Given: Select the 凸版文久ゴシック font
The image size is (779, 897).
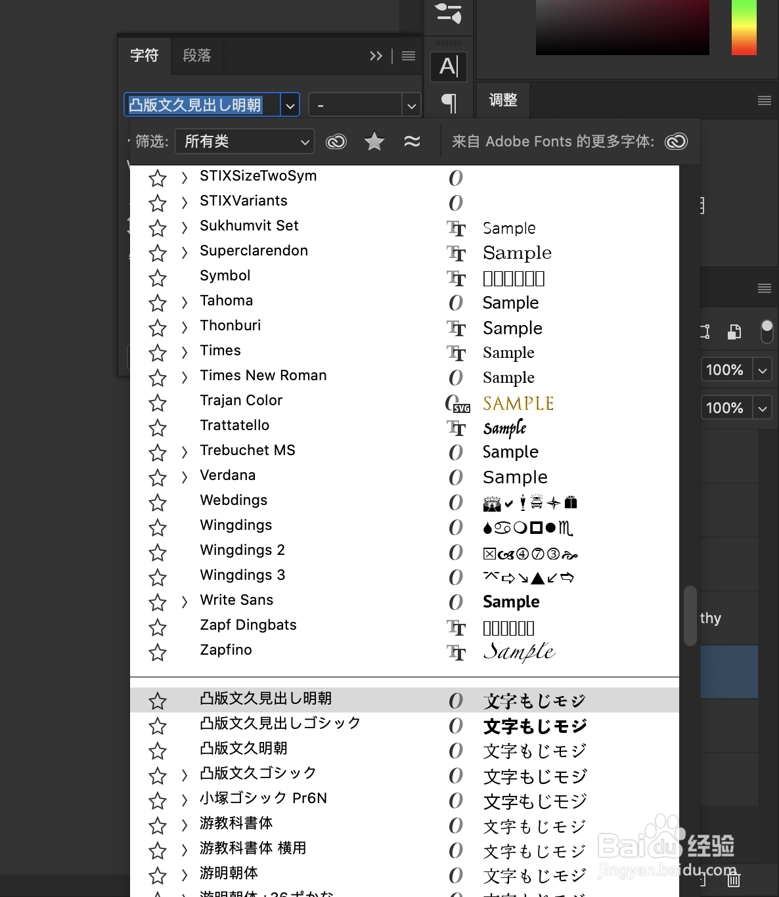Looking at the screenshot, I should point(258,773).
